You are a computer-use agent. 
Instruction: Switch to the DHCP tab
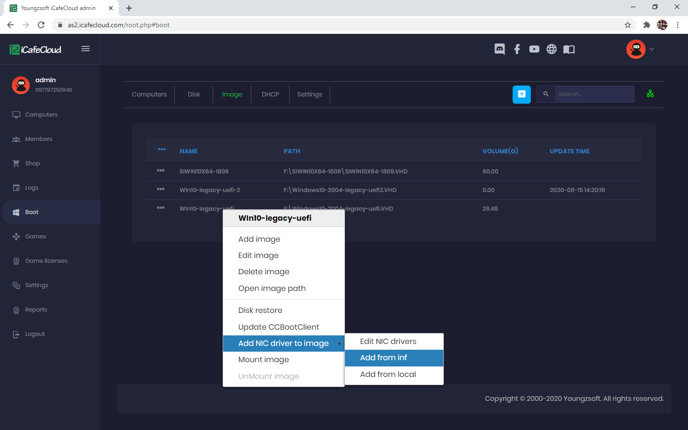(x=270, y=95)
